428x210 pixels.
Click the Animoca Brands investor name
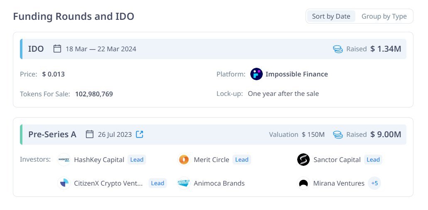coord(219,183)
